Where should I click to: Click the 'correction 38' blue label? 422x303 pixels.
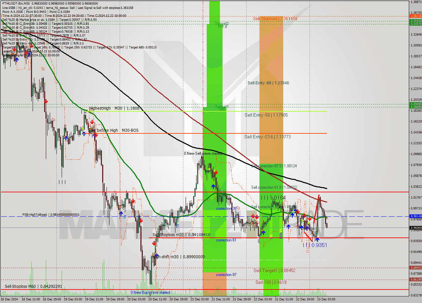point(226,208)
